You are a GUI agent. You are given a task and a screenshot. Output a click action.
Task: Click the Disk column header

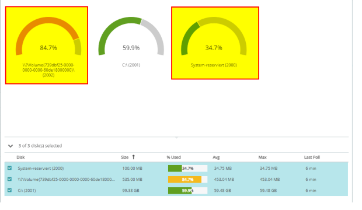pyautogui.click(x=20, y=157)
